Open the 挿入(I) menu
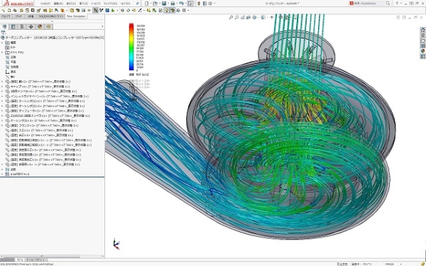This screenshot has width=426, height=266. (83, 4)
